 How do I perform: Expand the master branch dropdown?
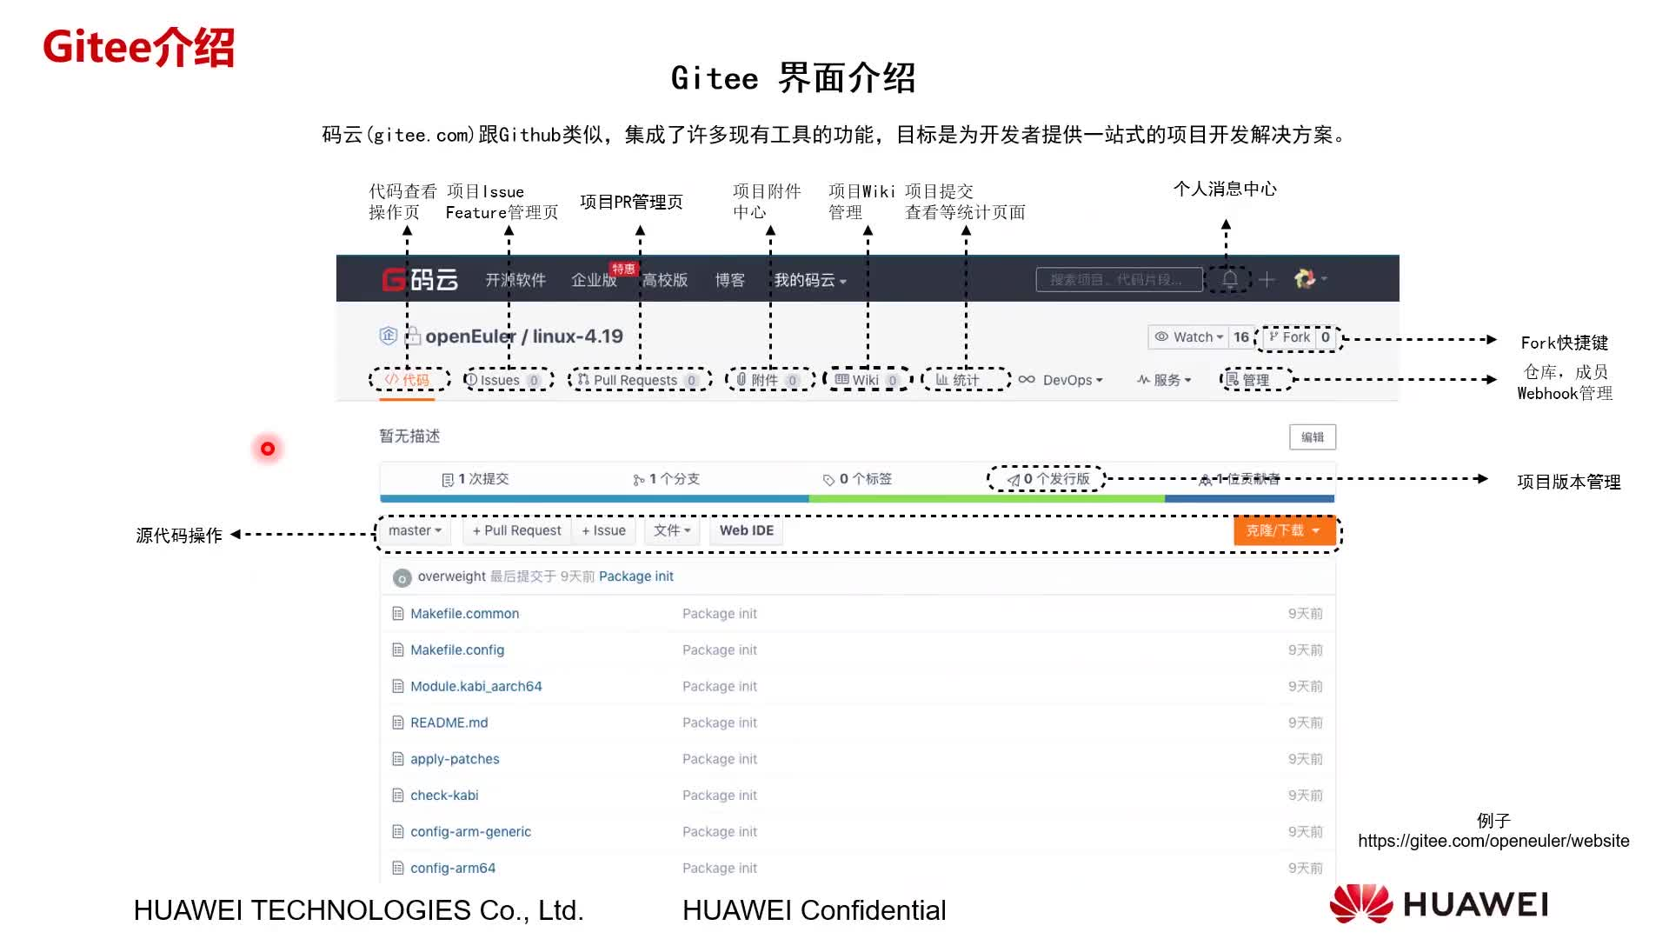click(x=416, y=530)
